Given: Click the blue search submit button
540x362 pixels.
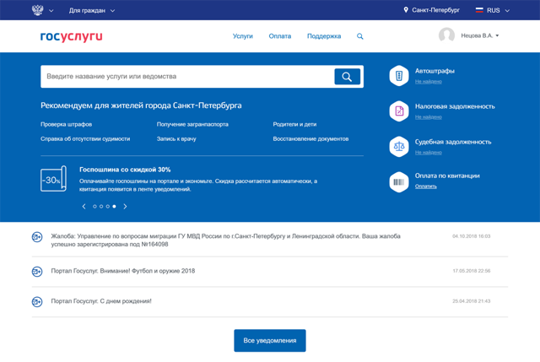Looking at the screenshot, I should pos(347,77).
